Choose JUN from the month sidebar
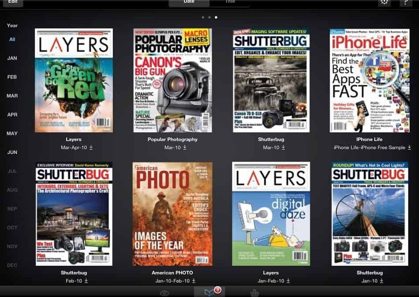Viewport: 419px width, 297px height. tap(12, 152)
